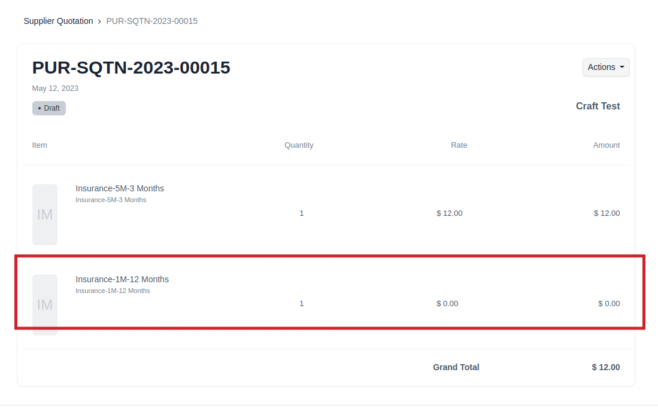Click the IM image placeholder for Insurance-1M-12 Months

(45, 304)
